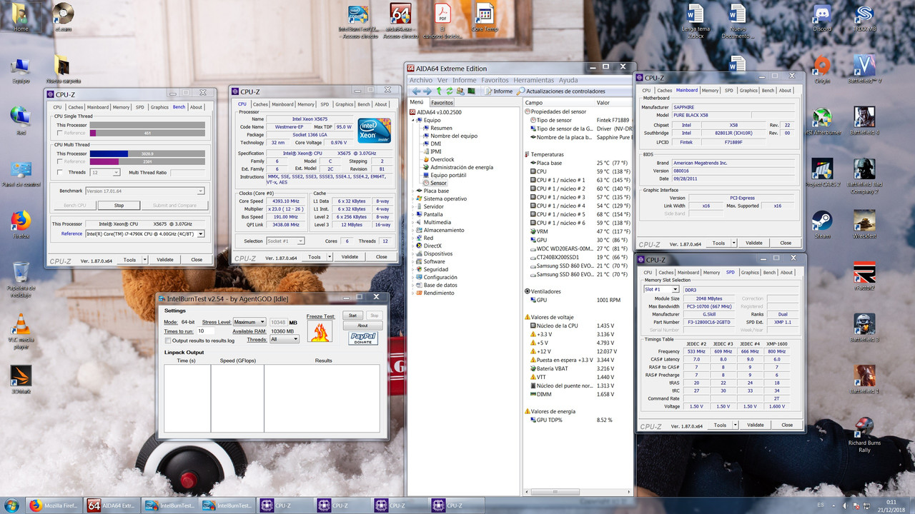Open the TRIXX MB desktop icon
The height and width of the screenshot is (514, 915).
865,19
